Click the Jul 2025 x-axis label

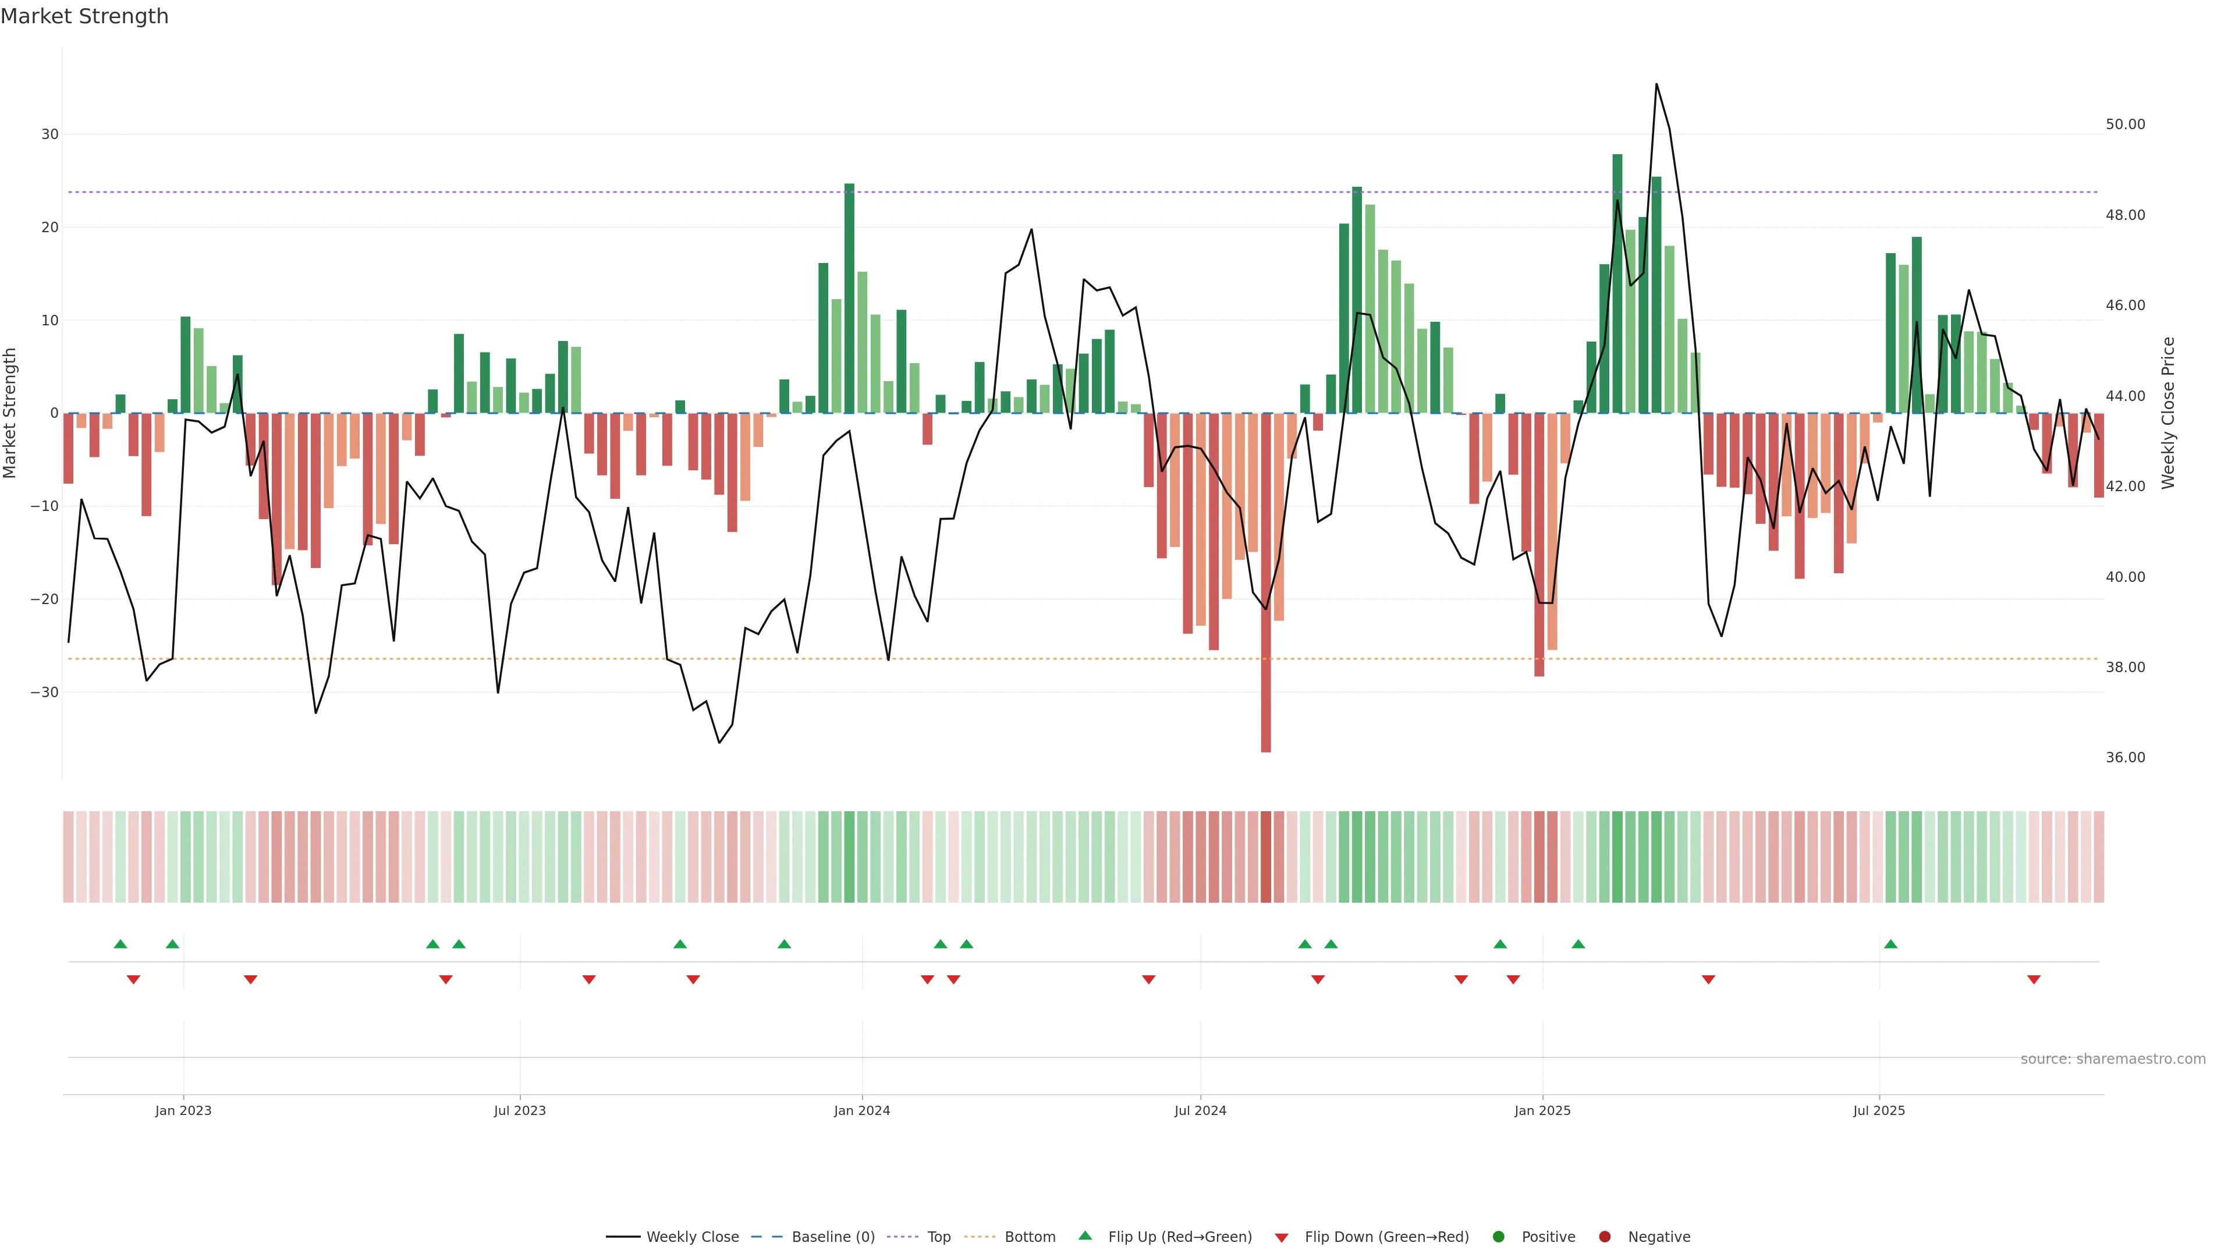pos(1878,1110)
